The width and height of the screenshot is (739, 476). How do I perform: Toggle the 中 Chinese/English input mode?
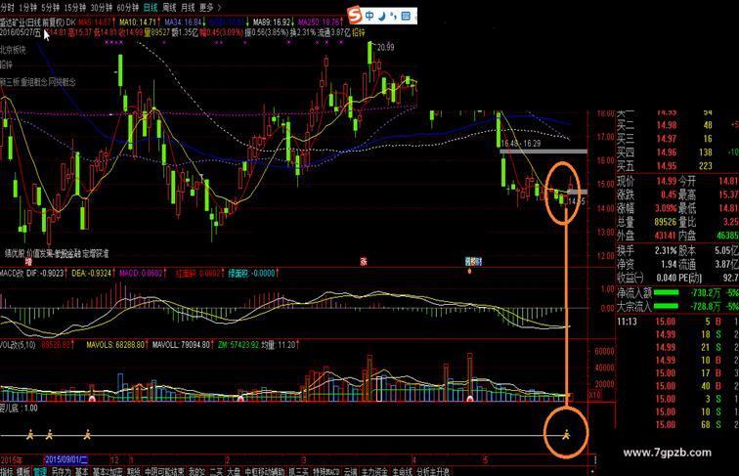[369, 16]
